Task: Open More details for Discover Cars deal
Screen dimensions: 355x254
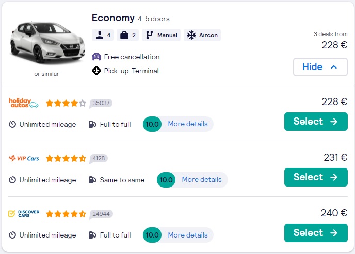Action: click(x=187, y=235)
